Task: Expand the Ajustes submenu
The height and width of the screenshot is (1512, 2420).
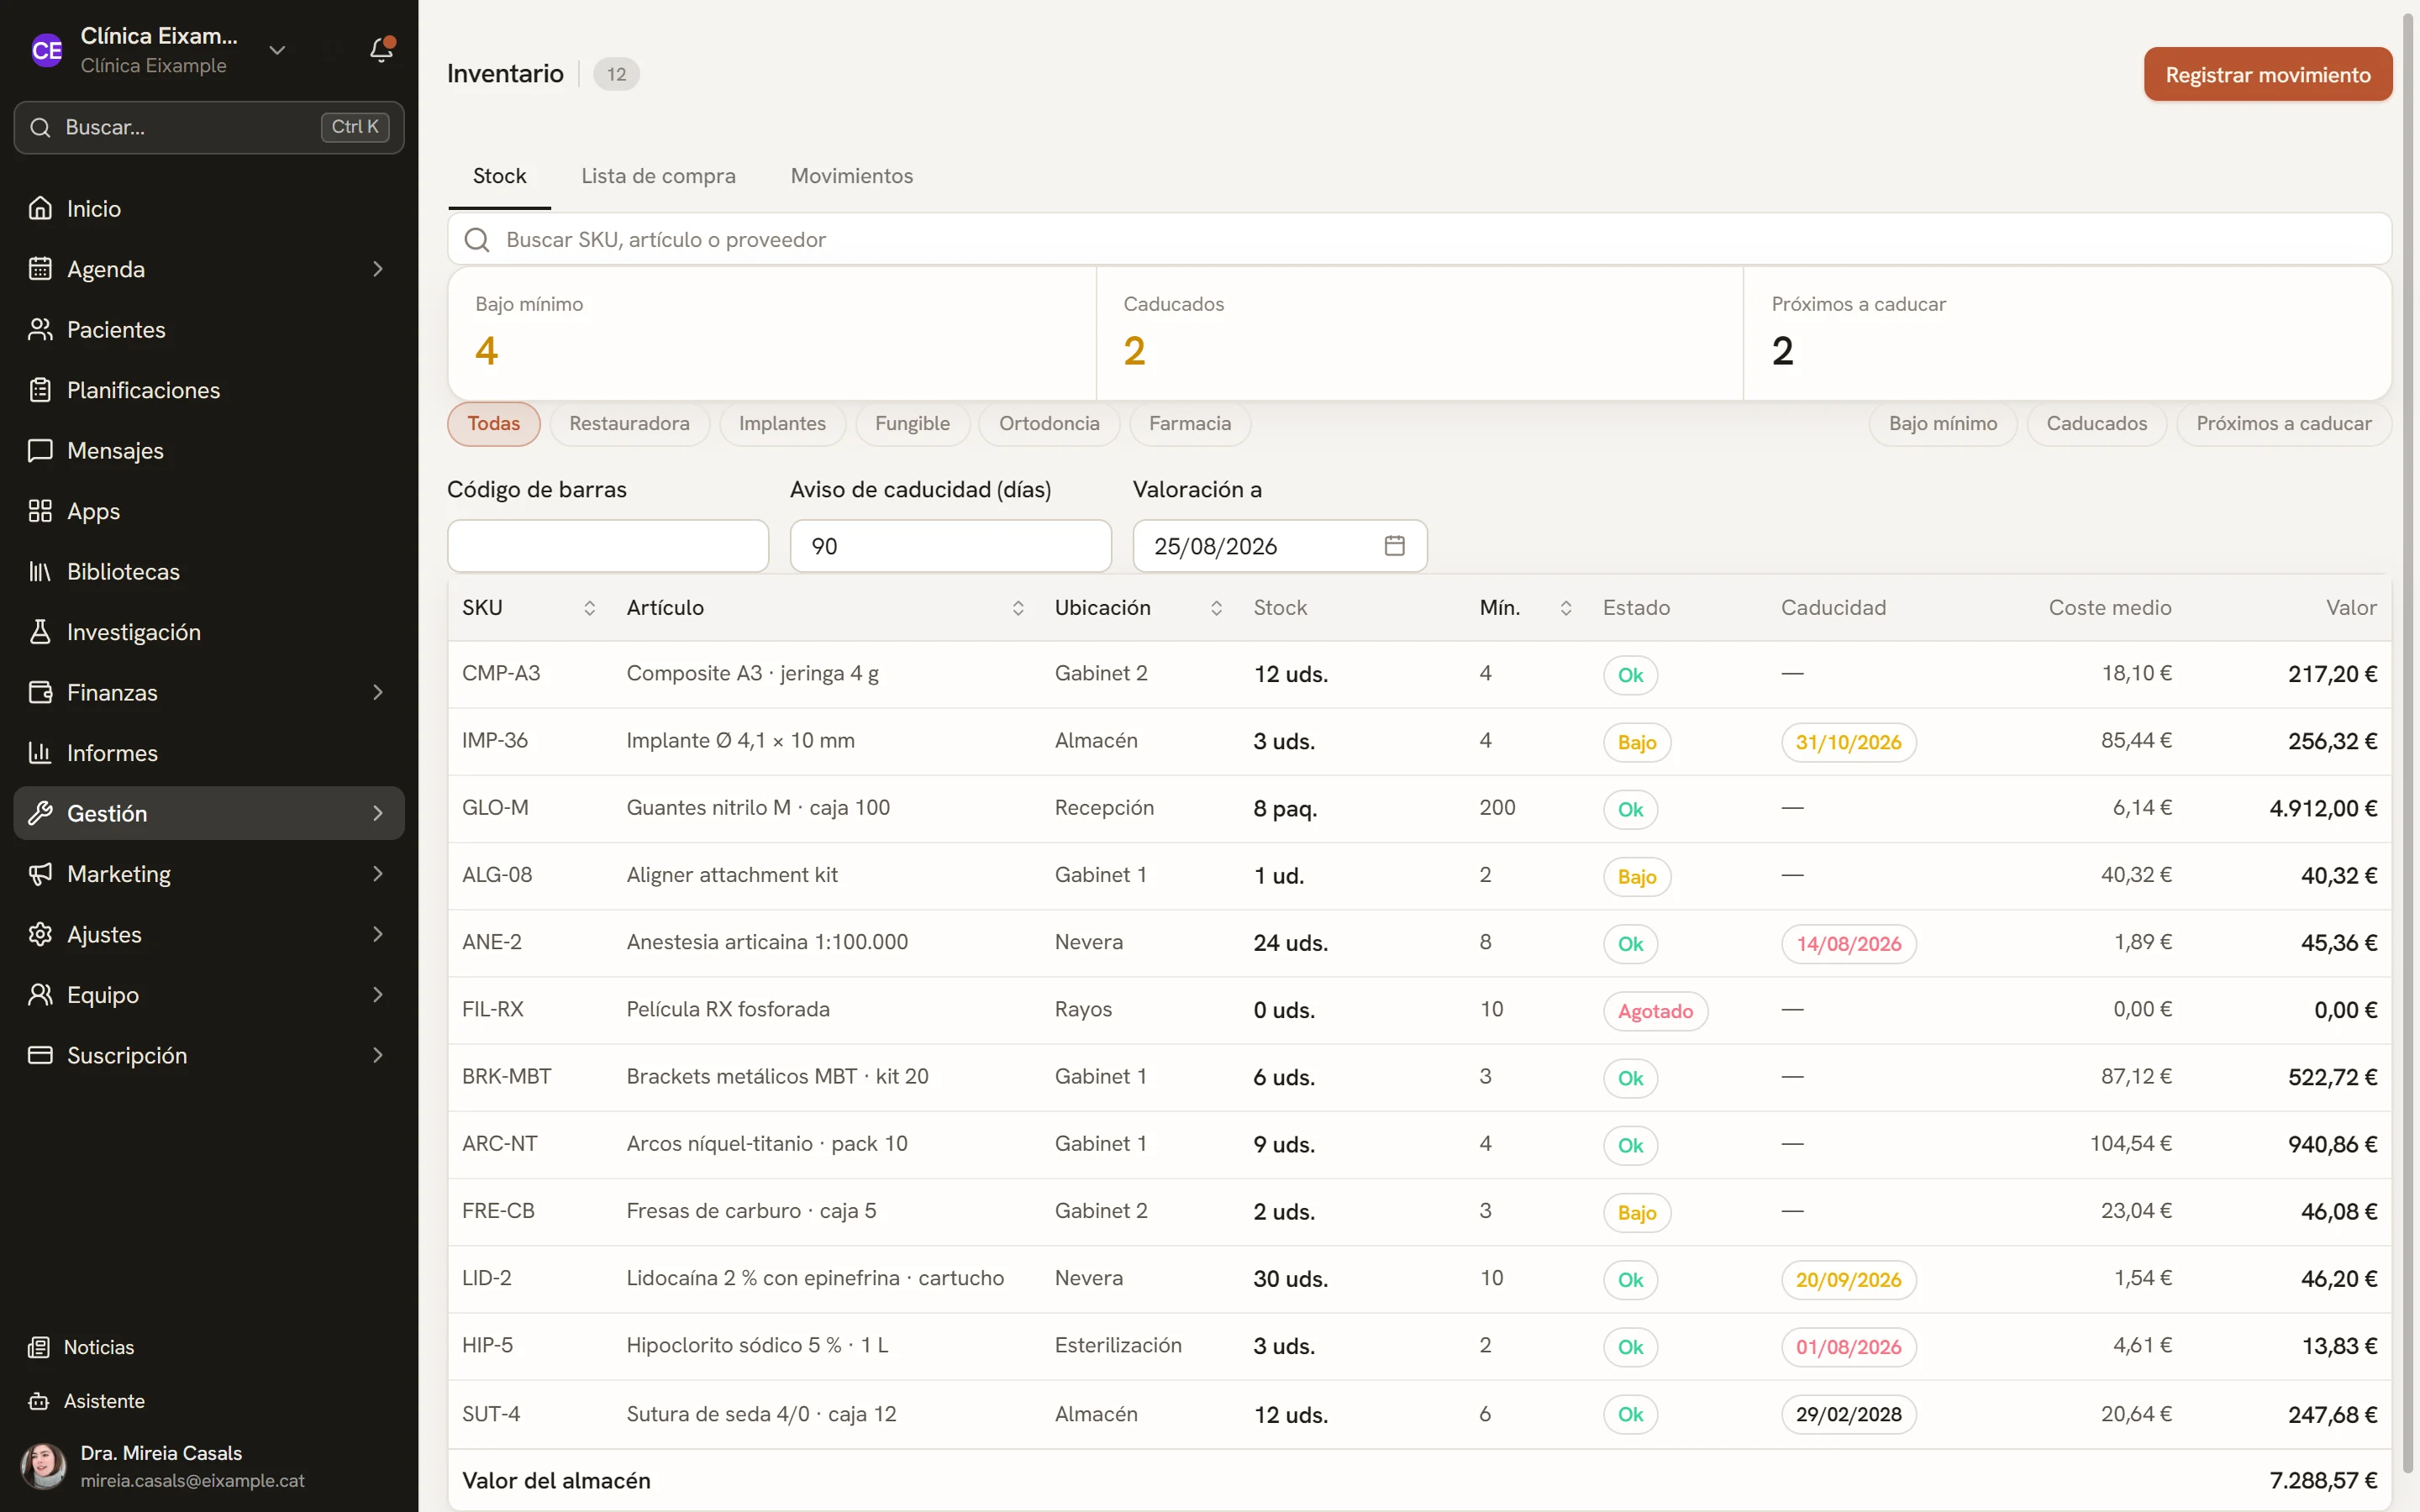Action: tap(378, 934)
